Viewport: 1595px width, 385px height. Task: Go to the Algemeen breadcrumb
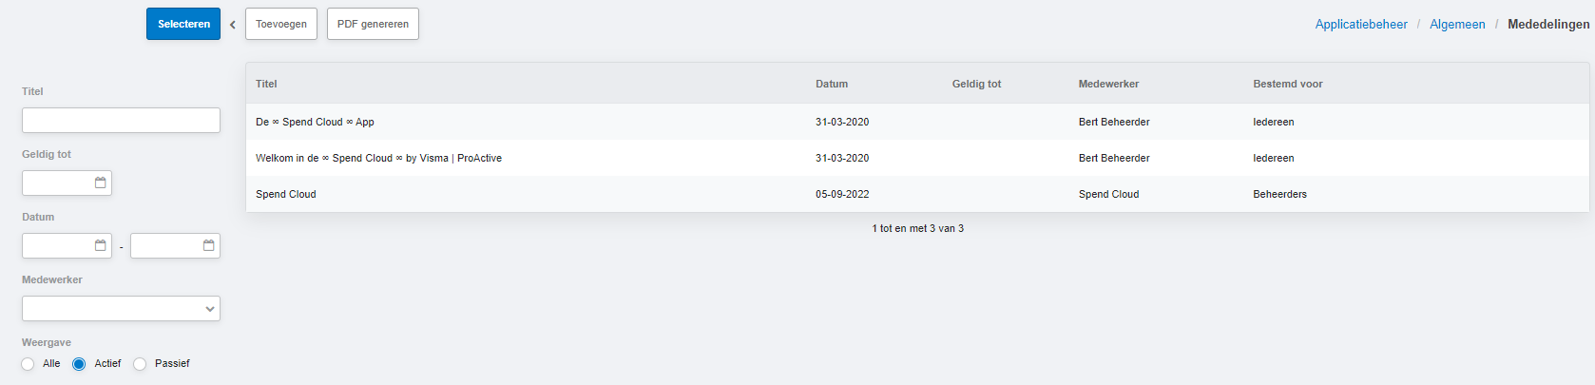(1457, 24)
